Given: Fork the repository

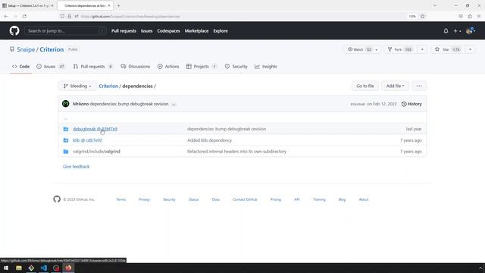Looking at the screenshot, I should click(x=400, y=49).
